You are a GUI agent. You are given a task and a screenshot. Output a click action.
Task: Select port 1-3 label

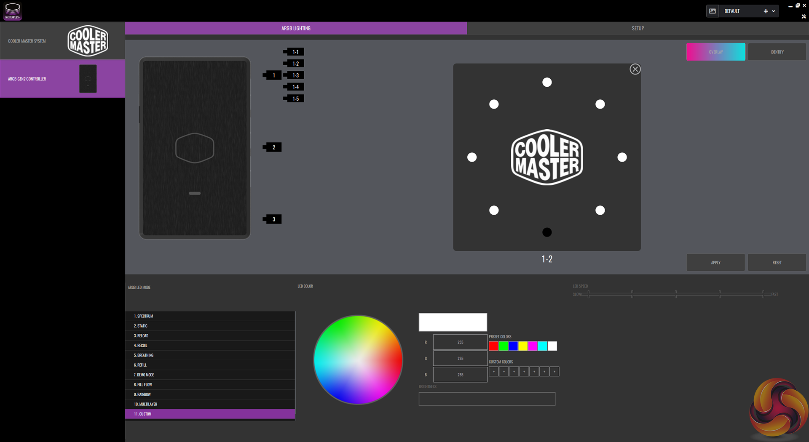click(x=295, y=75)
